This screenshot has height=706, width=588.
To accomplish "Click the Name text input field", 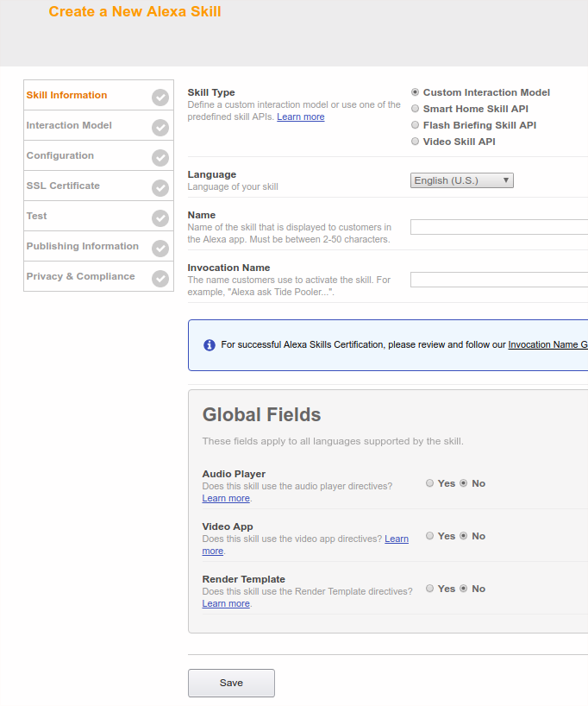I will [498, 227].
